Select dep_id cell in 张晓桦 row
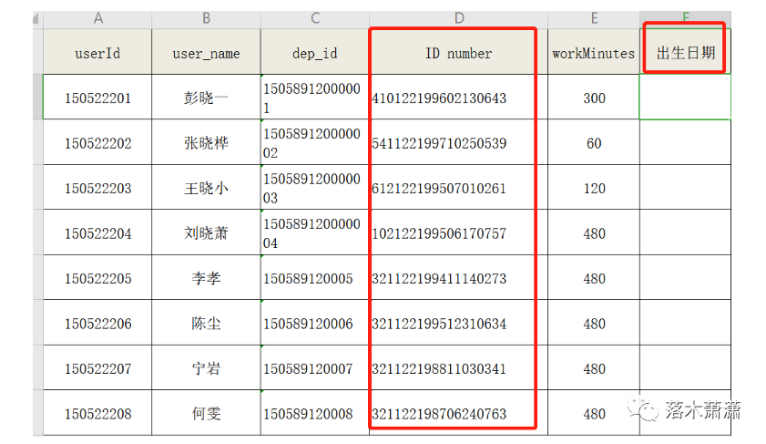 (314, 142)
